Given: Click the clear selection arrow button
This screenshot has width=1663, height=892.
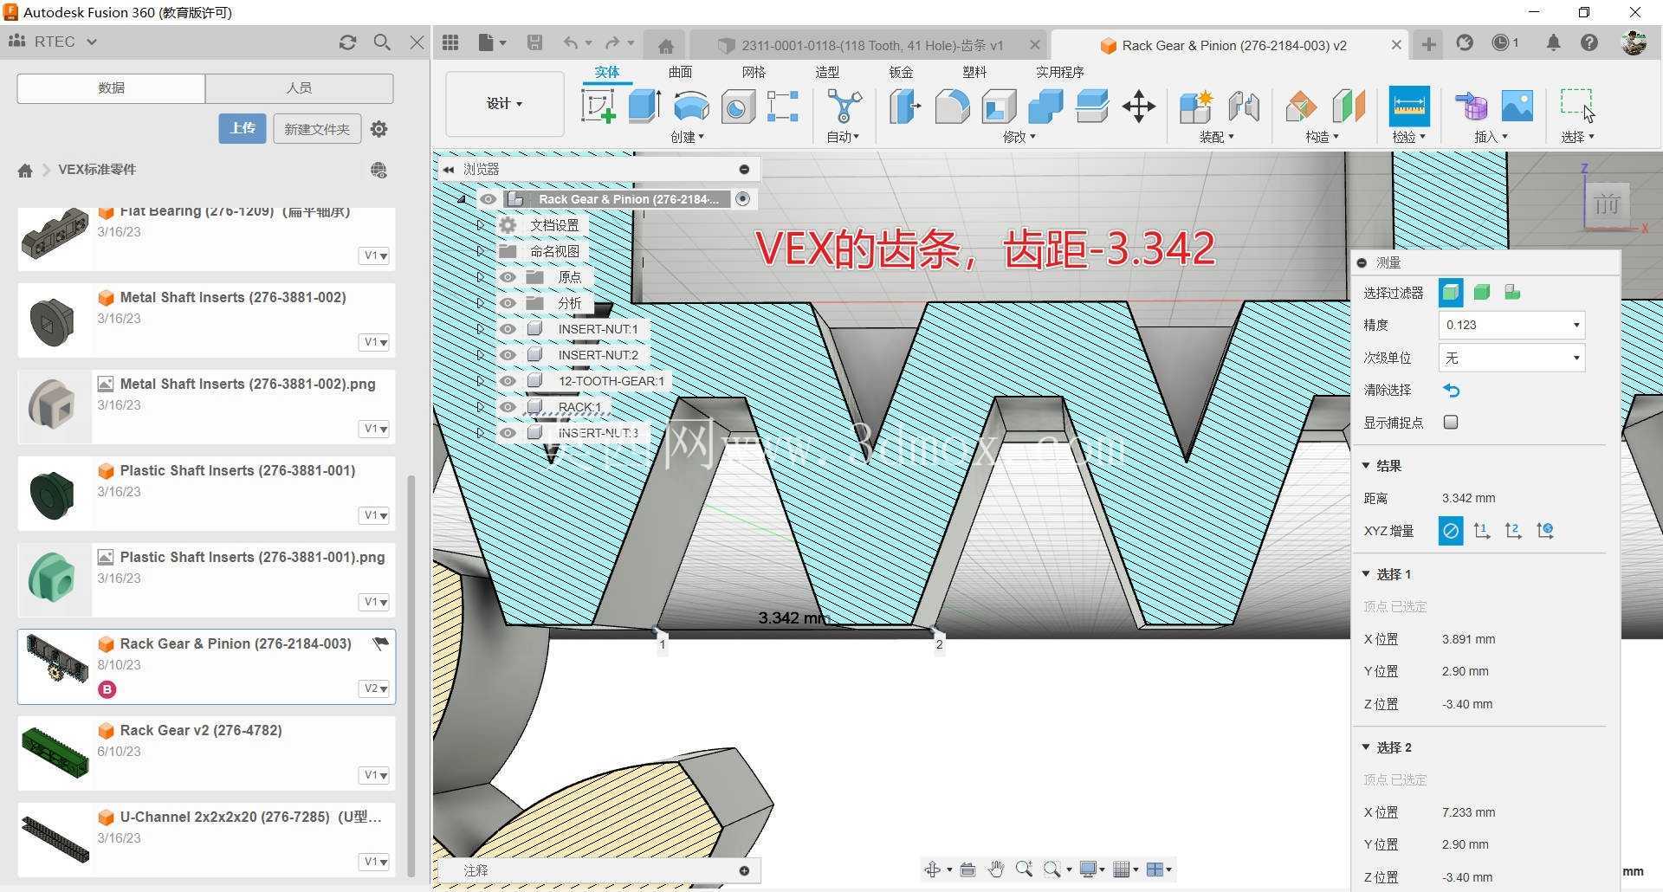Looking at the screenshot, I should click(1451, 391).
